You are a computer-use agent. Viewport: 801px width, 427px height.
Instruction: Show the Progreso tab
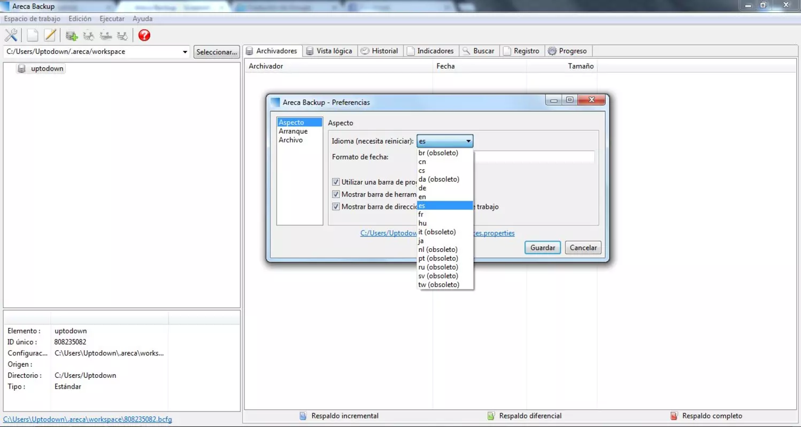(568, 51)
